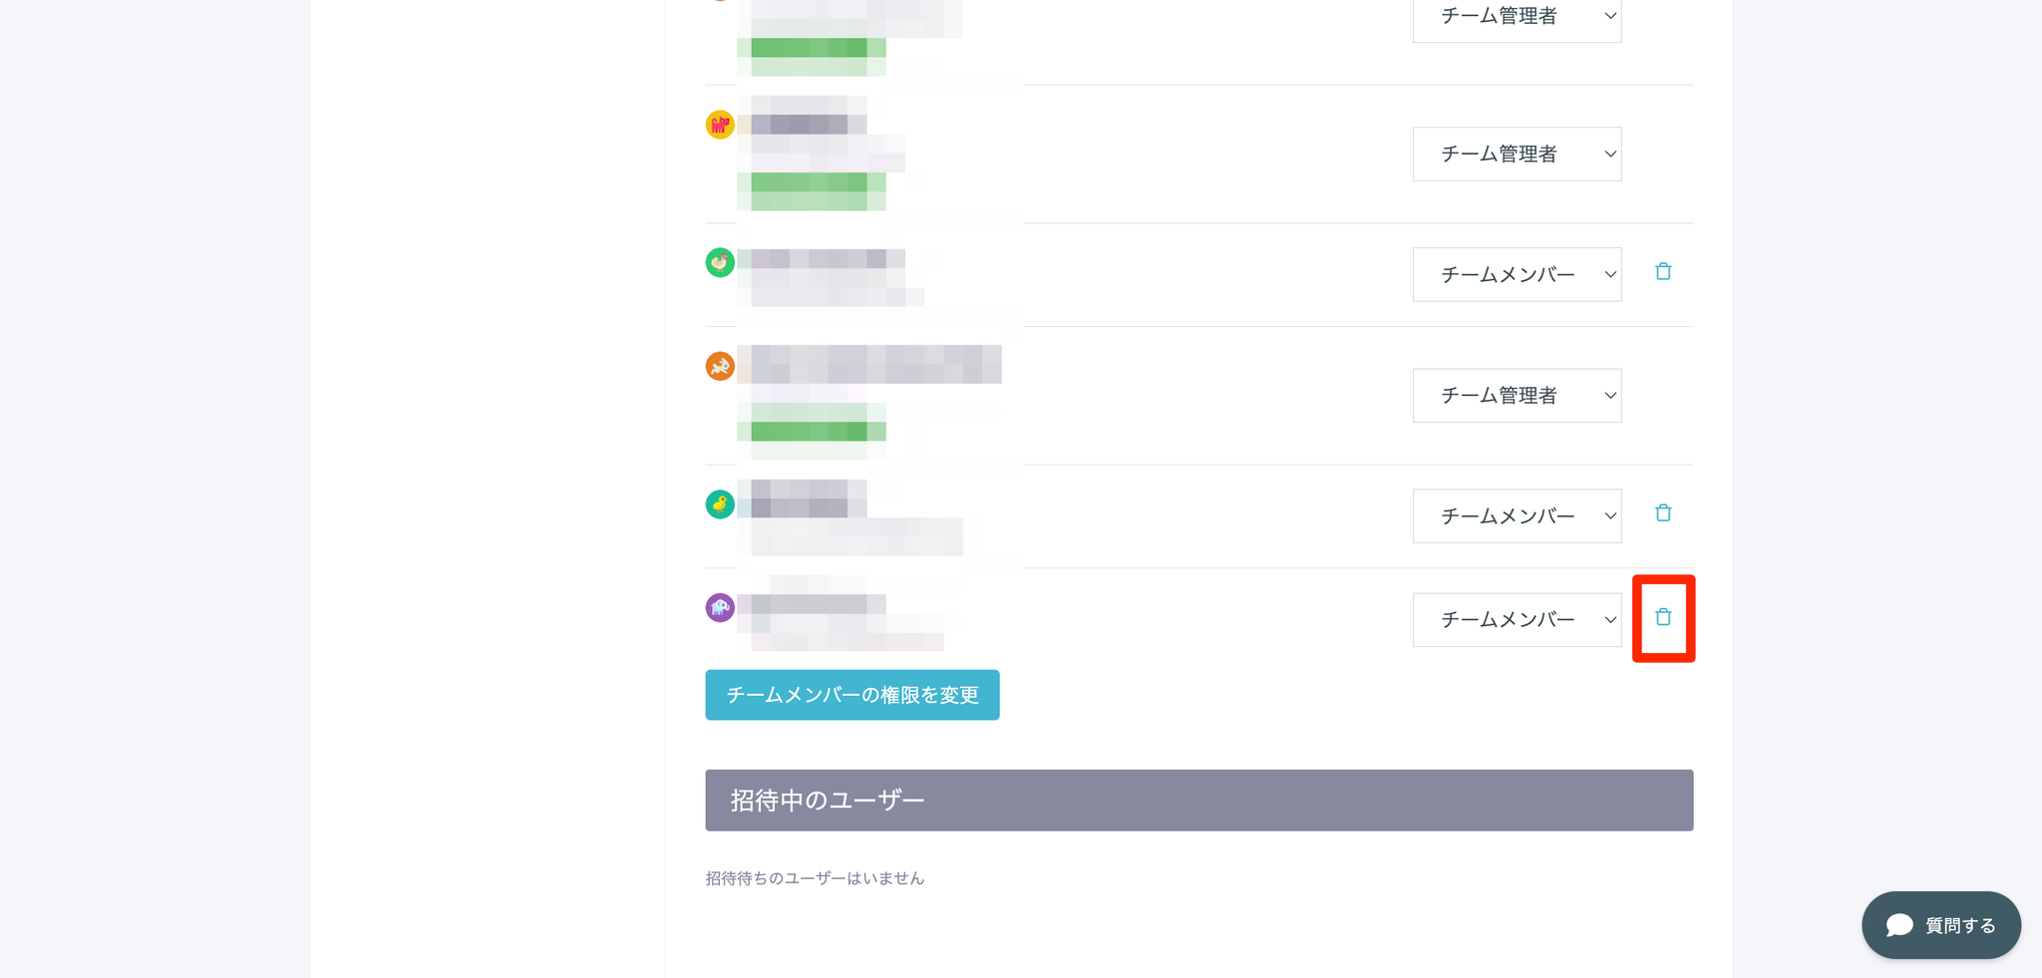Open the topmost チーム管理者 role dropdown

[1517, 17]
